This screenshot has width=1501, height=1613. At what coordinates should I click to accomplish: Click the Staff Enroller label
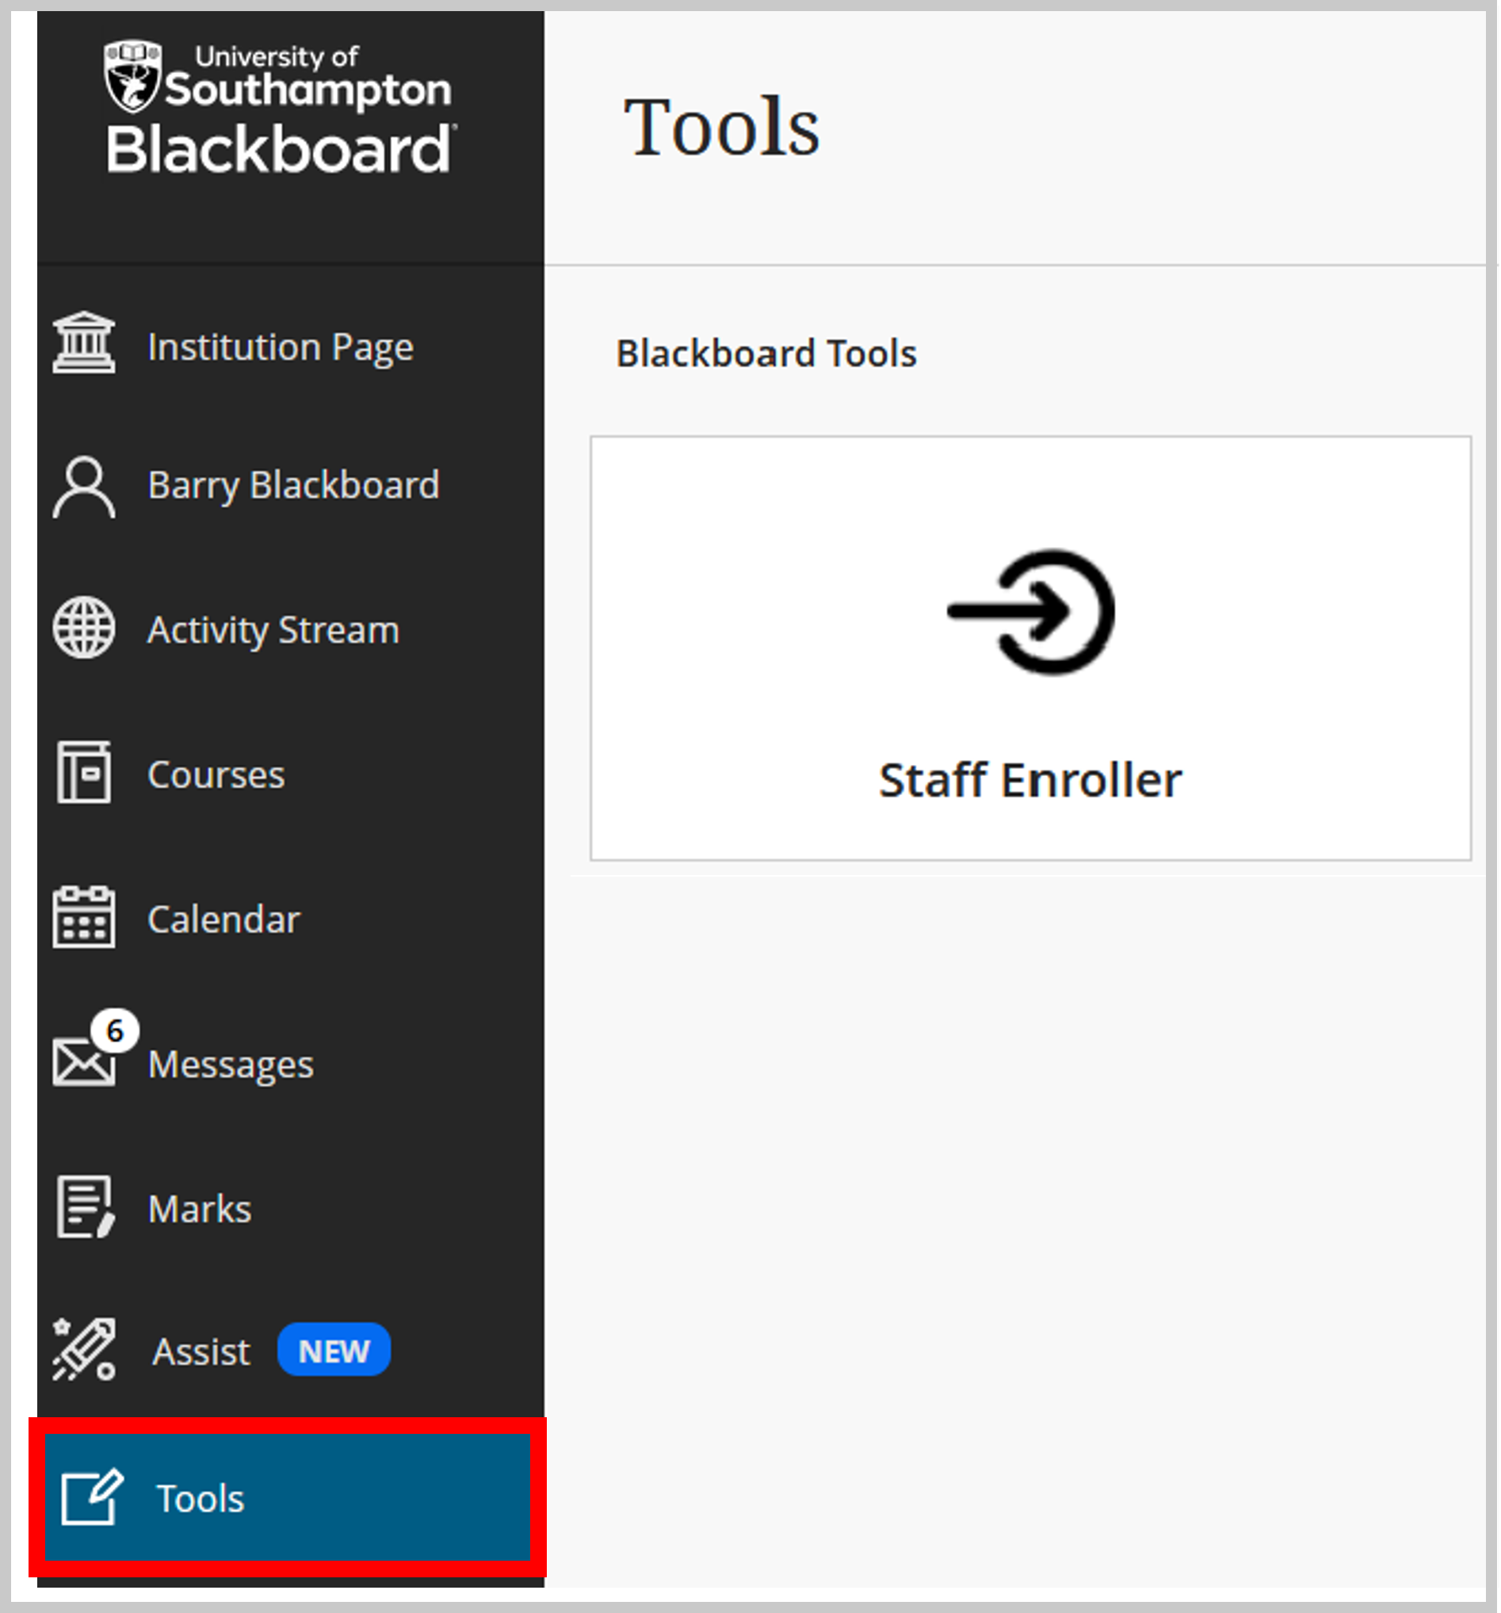click(x=1031, y=781)
